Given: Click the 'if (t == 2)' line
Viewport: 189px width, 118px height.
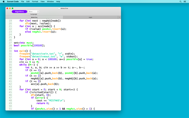Looking at the screenshot, I should pos(33,76).
